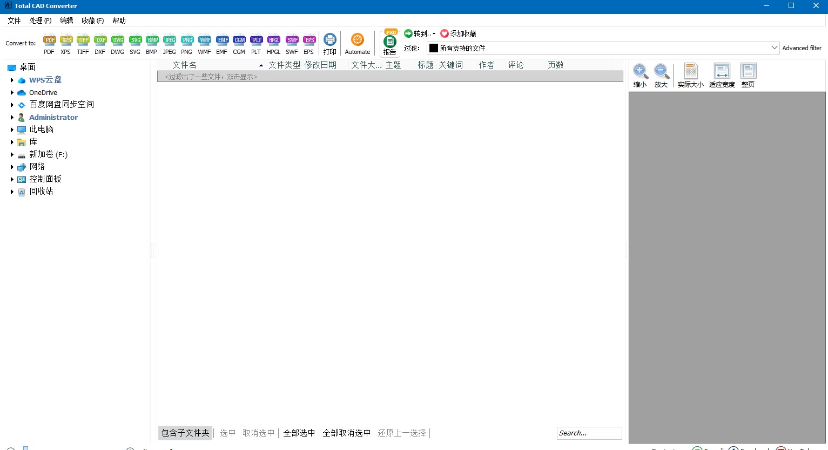Expand the Administrator tree node
This screenshot has height=450, width=828.
point(12,117)
